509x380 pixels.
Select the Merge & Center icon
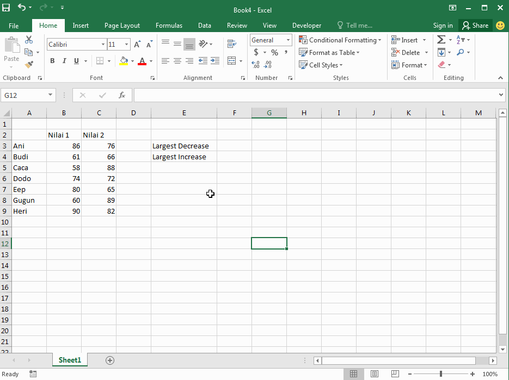(x=231, y=61)
